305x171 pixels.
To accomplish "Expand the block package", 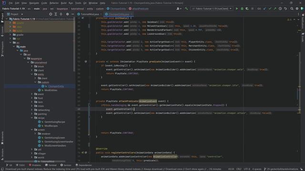I will tap(32, 66).
